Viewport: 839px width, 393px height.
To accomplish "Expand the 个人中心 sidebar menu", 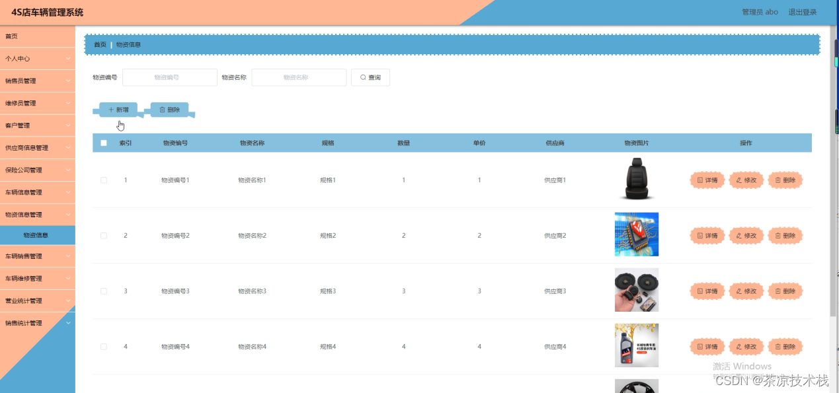I will (x=38, y=58).
